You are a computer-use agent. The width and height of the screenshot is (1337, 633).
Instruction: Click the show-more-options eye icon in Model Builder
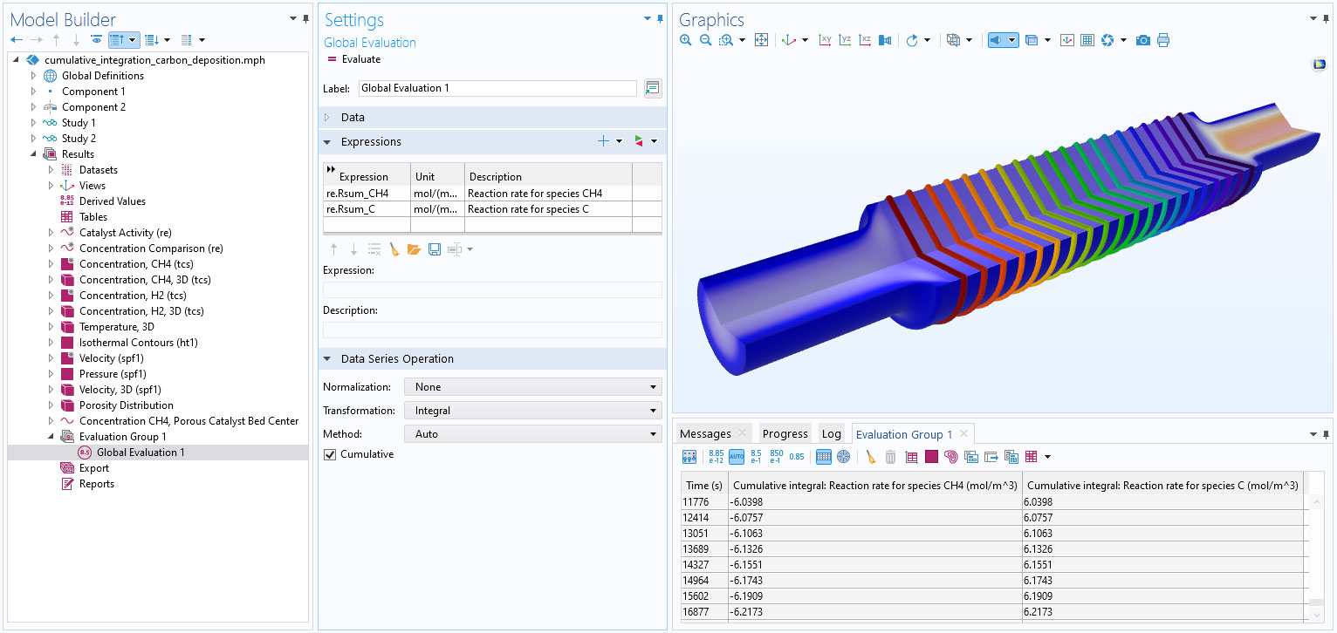click(x=96, y=40)
